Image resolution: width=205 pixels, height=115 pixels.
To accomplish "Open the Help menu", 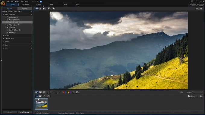I will tap(27, 2).
